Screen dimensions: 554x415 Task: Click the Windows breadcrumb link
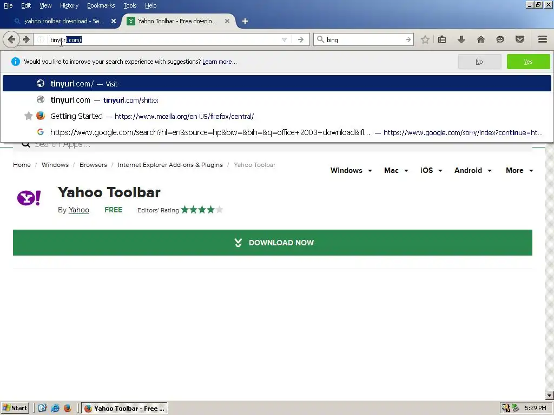55,165
